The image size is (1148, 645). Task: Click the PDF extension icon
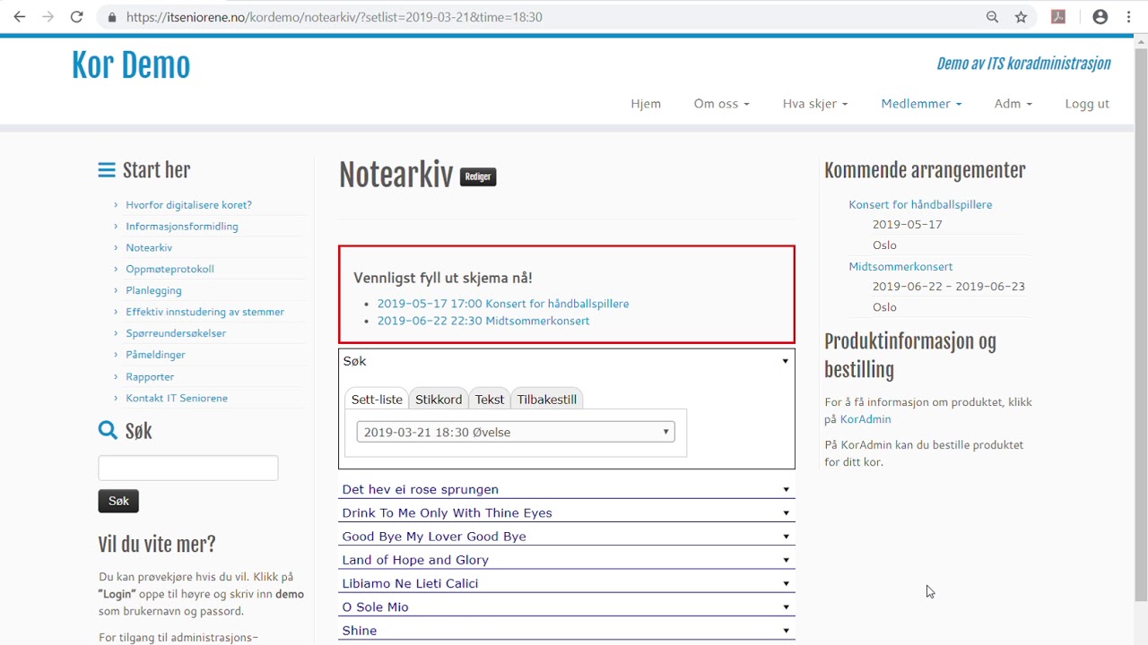pos(1058,17)
